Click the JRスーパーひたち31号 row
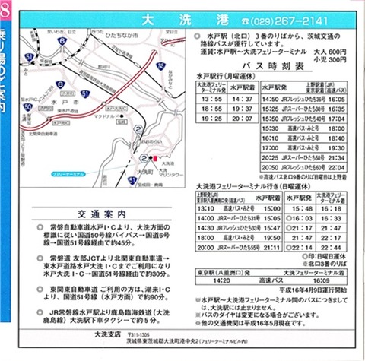 pyautogui.click(x=239, y=218)
